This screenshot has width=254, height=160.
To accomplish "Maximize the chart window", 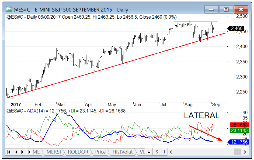I will pyautogui.click(x=226, y=10).
